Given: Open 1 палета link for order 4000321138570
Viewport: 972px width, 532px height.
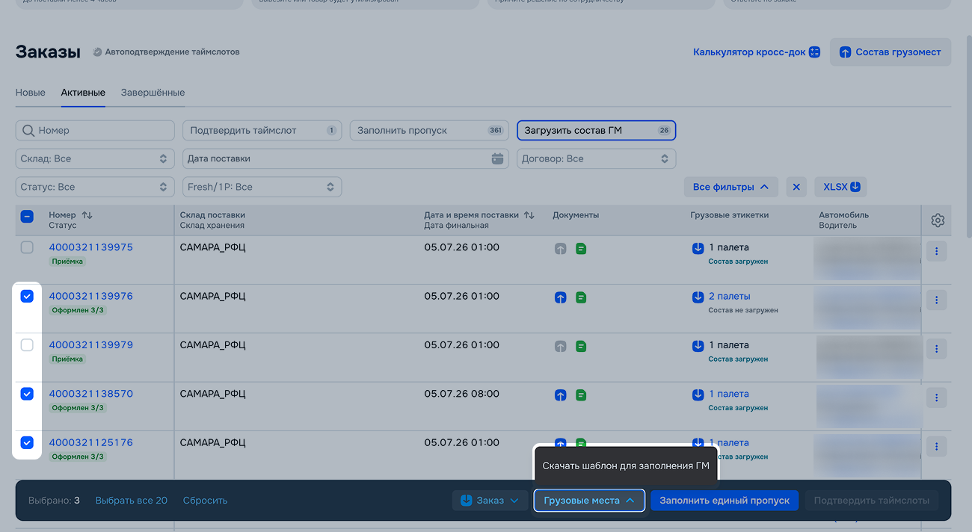Looking at the screenshot, I should [729, 394].
